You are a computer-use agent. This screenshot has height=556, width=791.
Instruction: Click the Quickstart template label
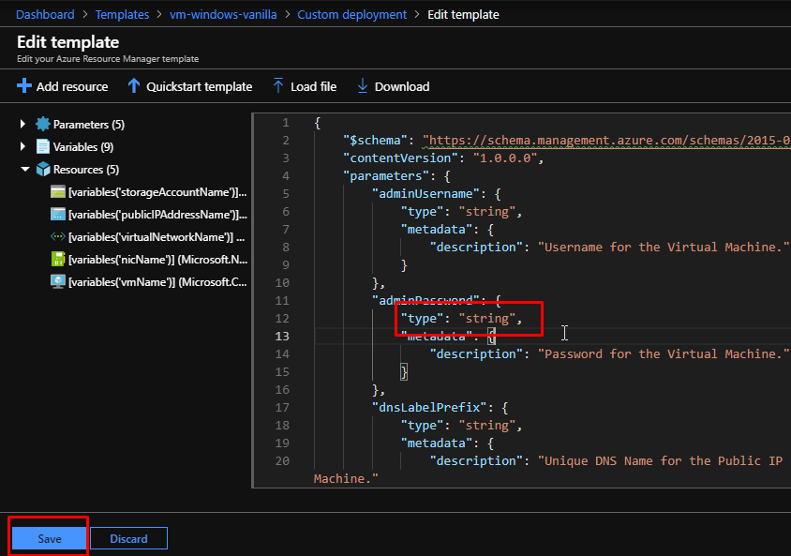tap(200, 87)
